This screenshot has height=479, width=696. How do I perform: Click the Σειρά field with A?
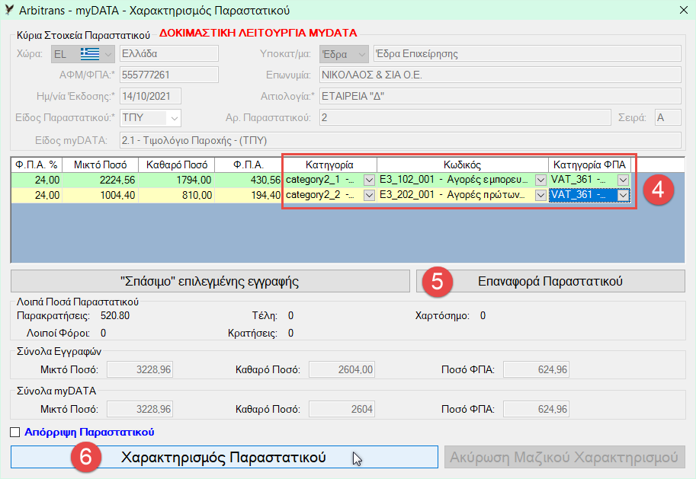point(668,117)
